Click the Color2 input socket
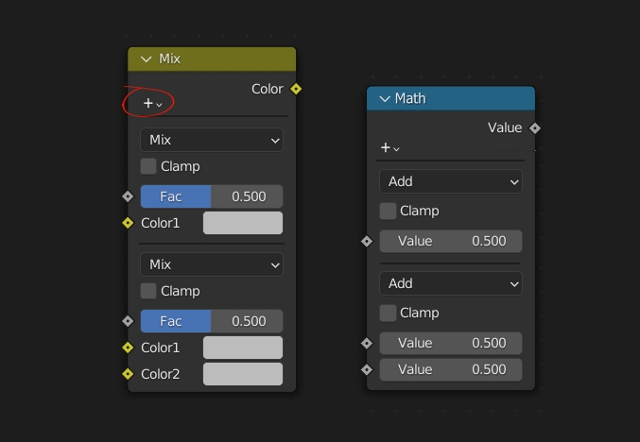The width and height of the screenshot is (640, 442). point(128,374)
